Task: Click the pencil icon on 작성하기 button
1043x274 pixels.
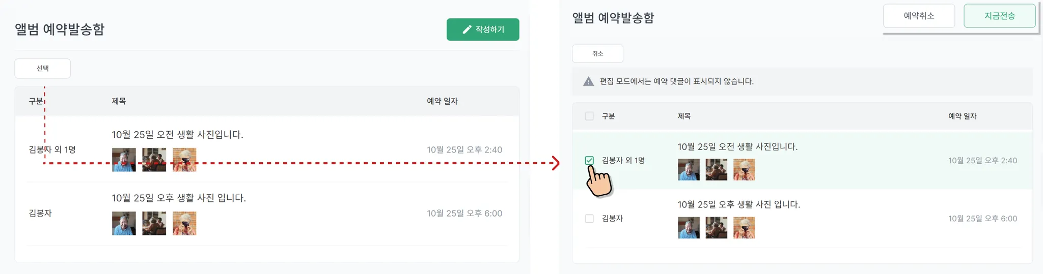Action: pyautogui.click(x=466, y=29)
